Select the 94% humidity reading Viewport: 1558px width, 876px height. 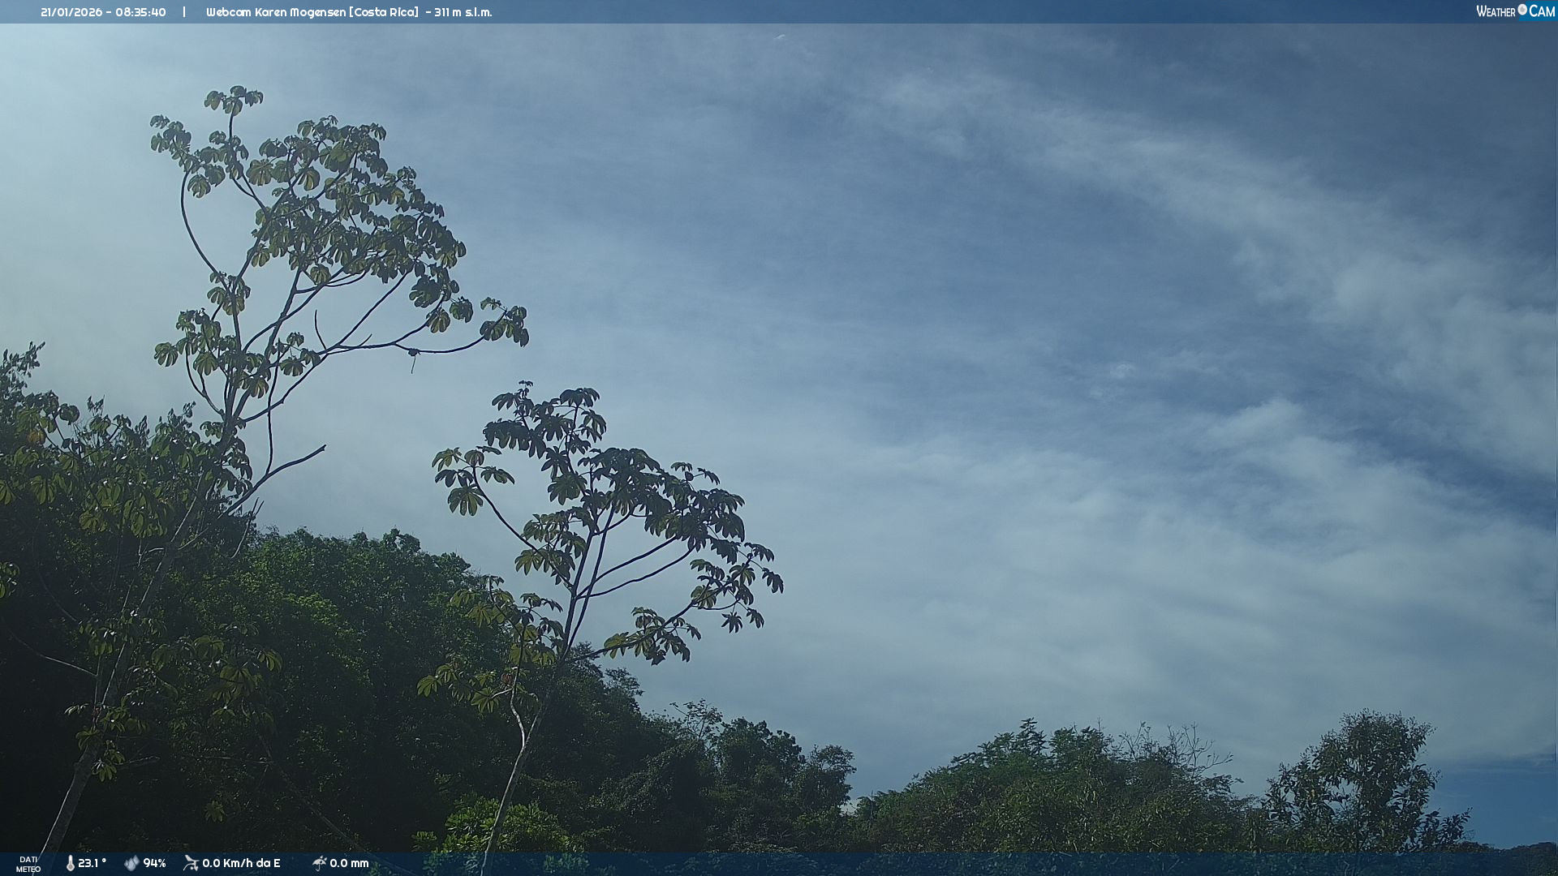pyautogui.click(x=154, y=863)
